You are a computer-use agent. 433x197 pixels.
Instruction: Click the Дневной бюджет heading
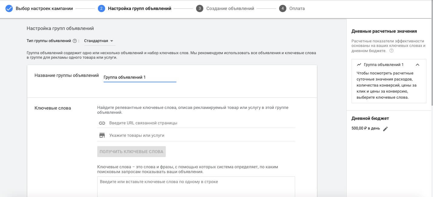(x=370, y=118)
